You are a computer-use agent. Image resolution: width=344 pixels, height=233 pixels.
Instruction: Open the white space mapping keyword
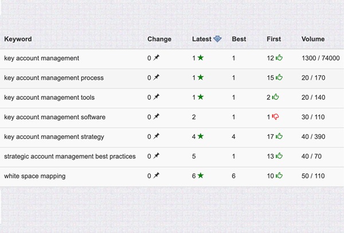click(34, 176)
